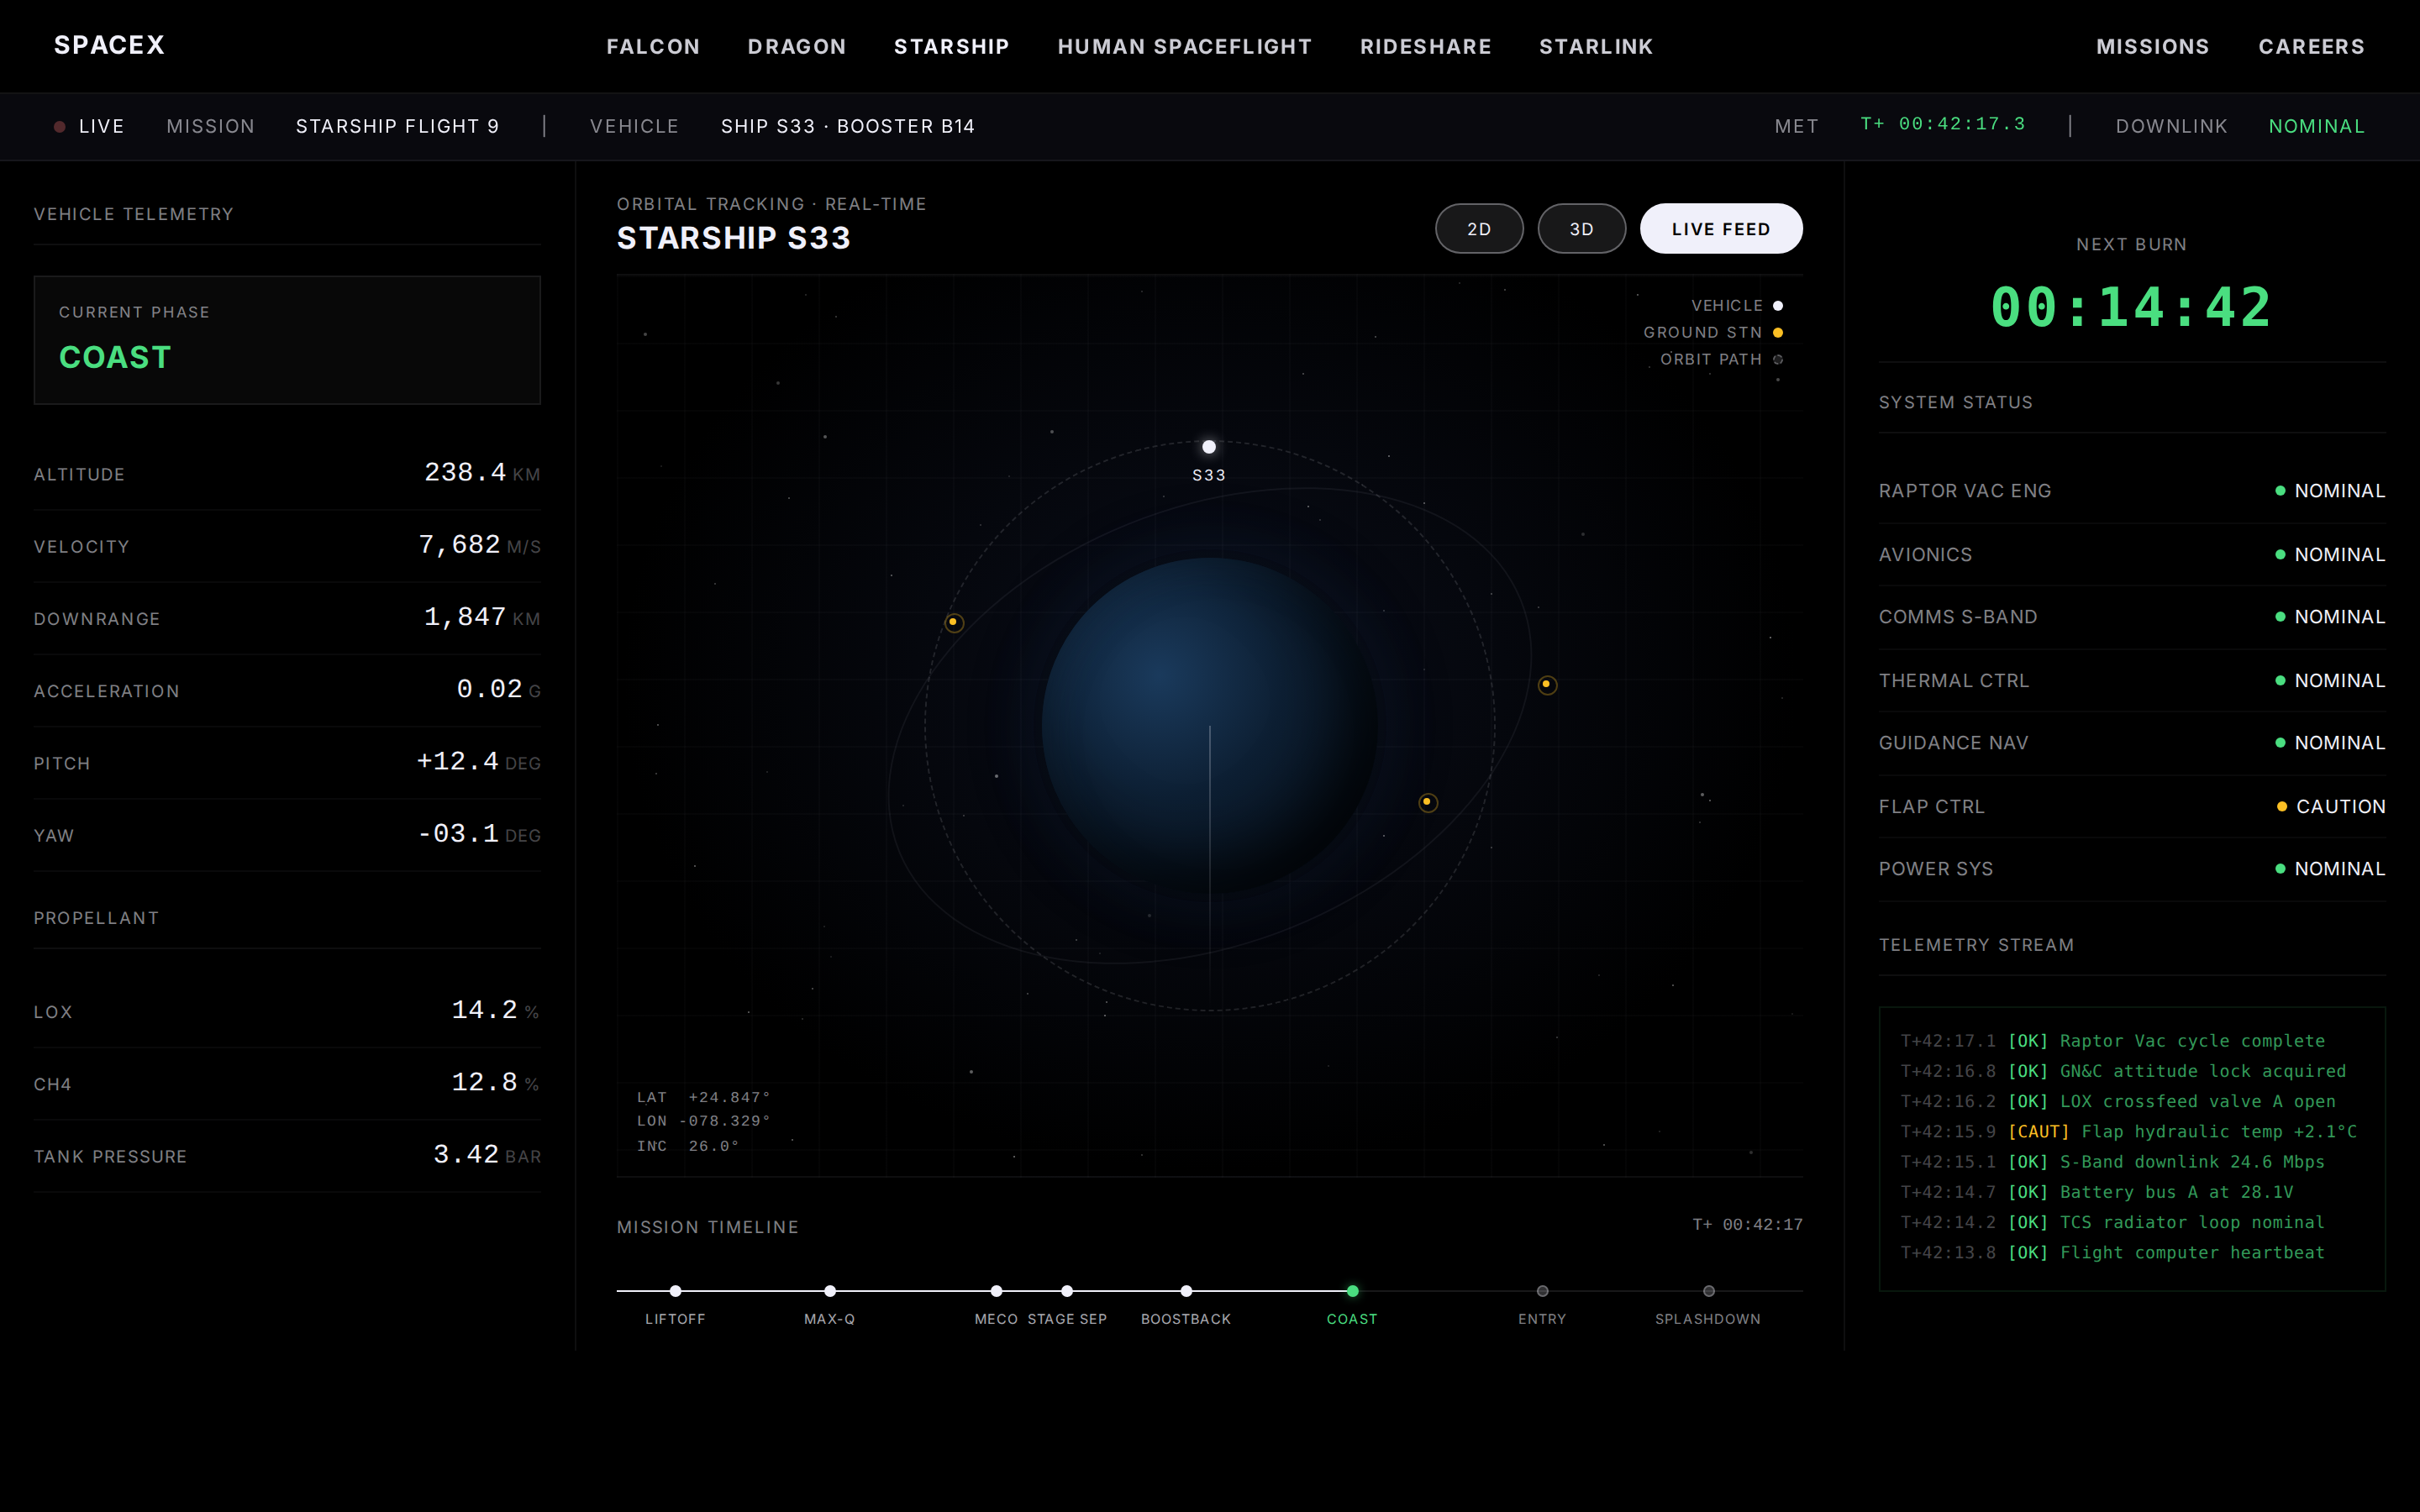Click Ship S33 · Booster B14 text
The image size is (2420, 1512).
point(847,127)
